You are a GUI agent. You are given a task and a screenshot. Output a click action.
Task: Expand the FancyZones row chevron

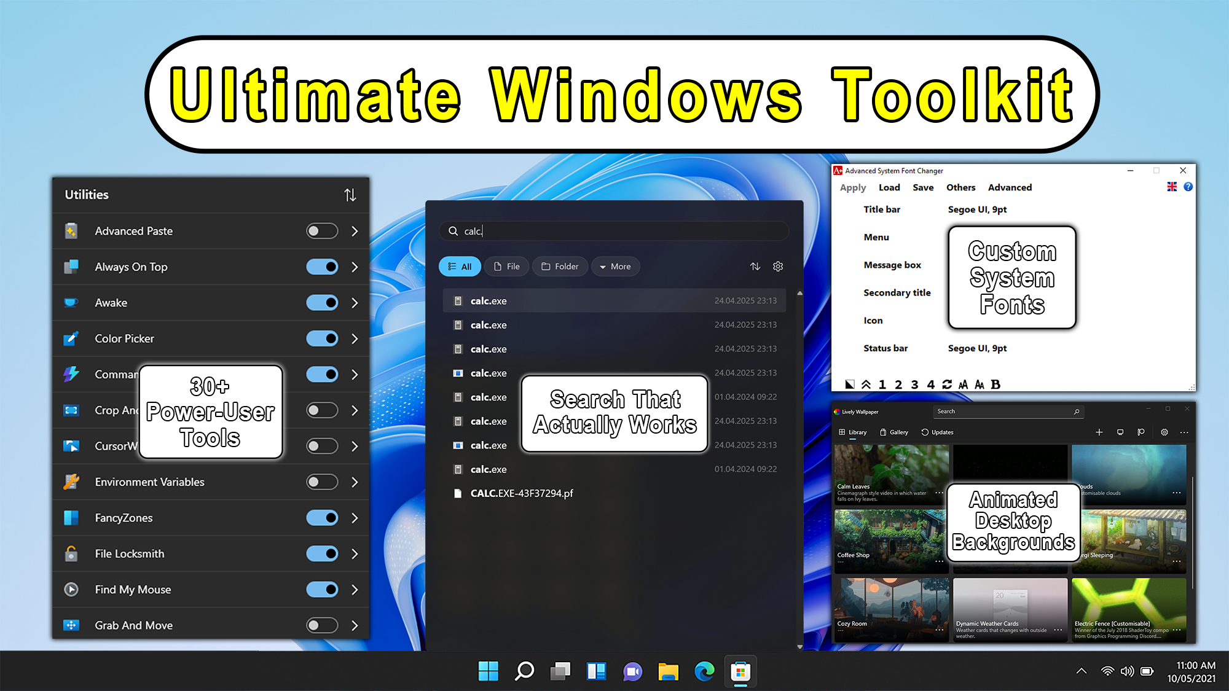pos(355,518)
